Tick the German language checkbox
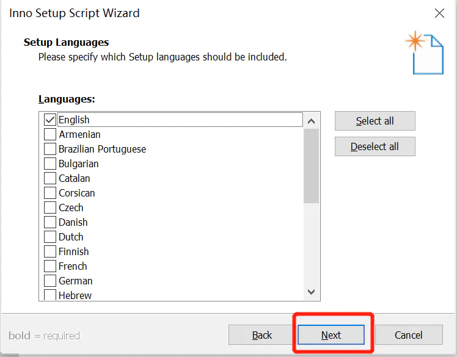 (50, 281)
